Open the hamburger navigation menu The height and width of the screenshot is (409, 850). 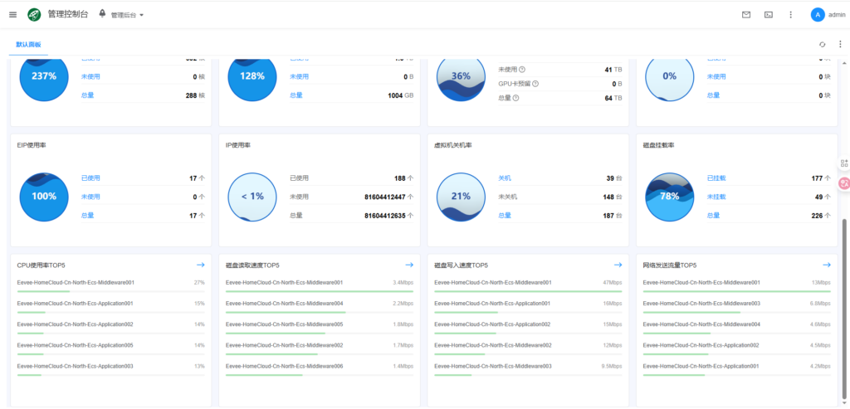point(12,15)
